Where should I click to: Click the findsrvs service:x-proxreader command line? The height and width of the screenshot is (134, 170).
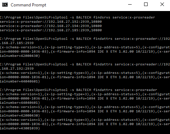point(77,17)
